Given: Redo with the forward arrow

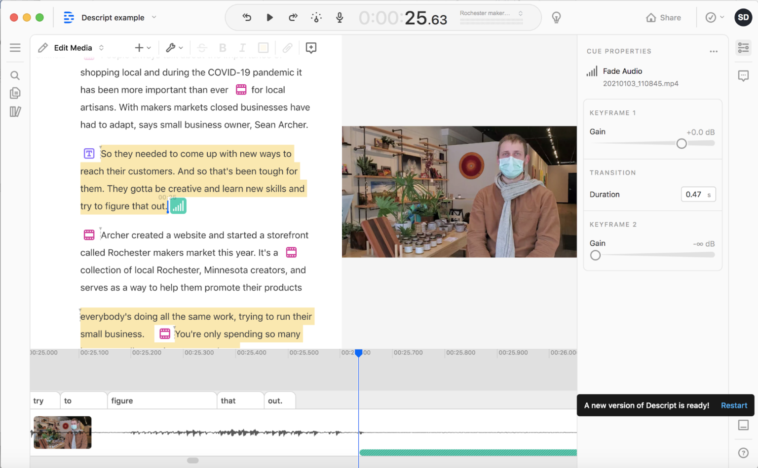Looking at the screenshot, I should click(x=293, y=18).
